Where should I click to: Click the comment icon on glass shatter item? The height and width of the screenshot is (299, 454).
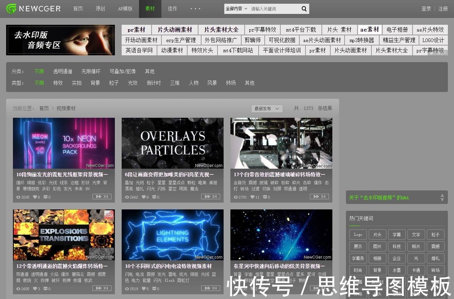[264, 197]
